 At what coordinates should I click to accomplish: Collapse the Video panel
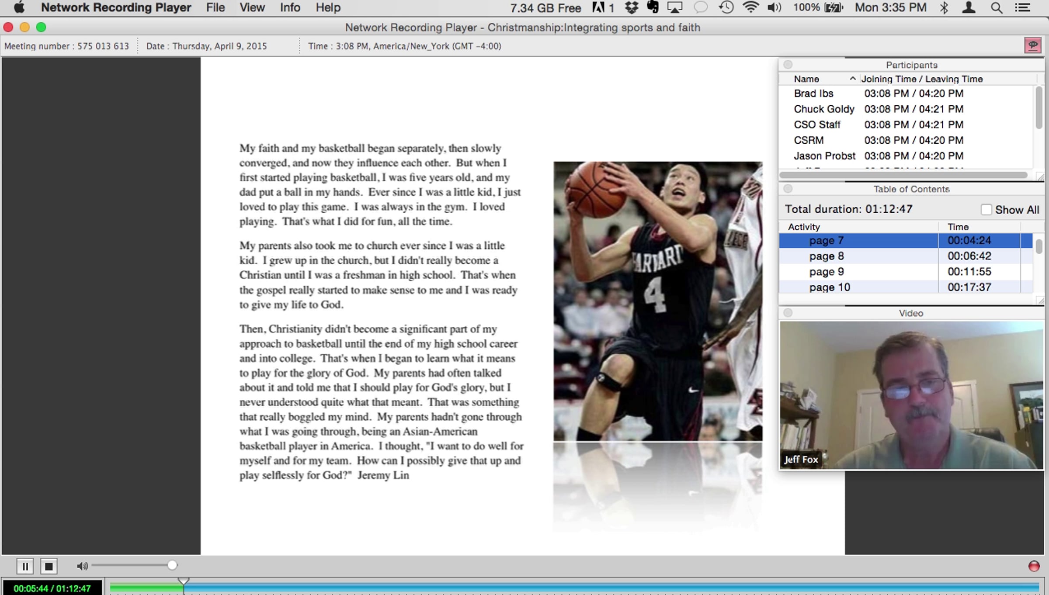coord(788,313)
